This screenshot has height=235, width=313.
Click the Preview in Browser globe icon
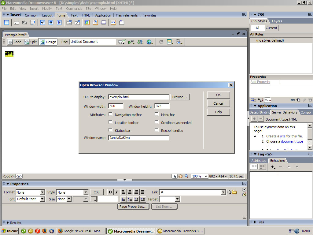pos(149,42)
